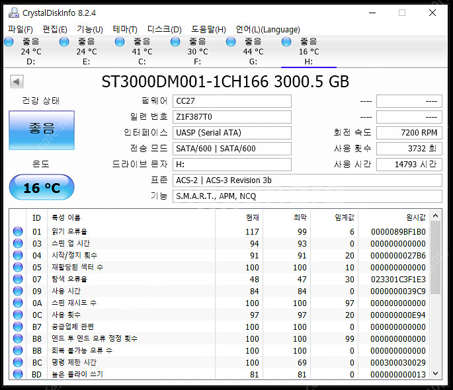Open the 테마(T) menu

[125, 30]
